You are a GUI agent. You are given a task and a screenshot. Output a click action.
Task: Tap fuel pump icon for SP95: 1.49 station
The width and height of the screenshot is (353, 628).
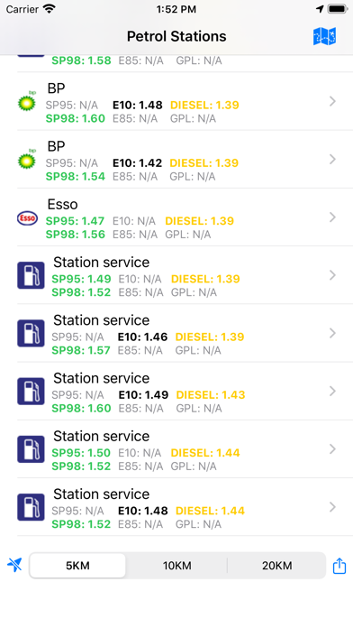pyautogui.click(x=31, y=275)
